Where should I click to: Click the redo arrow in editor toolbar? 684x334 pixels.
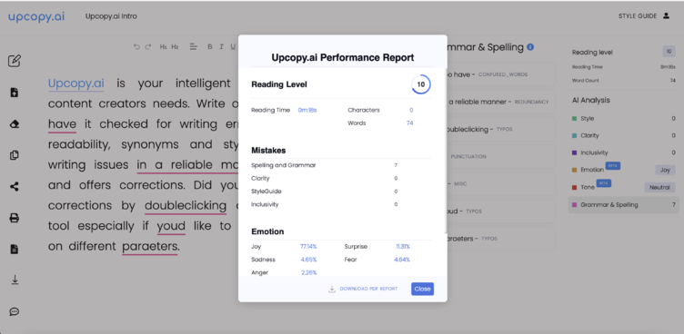(x=148, y=47)
